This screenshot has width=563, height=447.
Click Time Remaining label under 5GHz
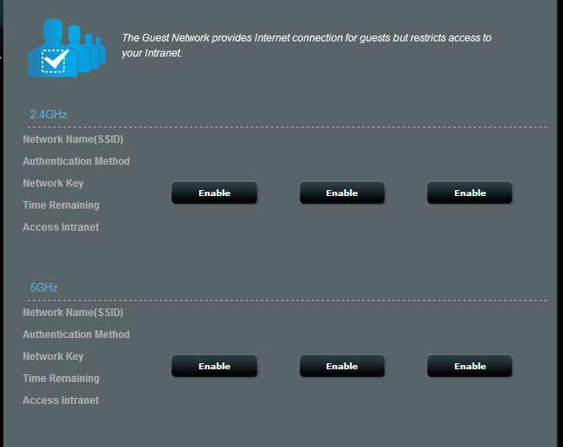point(61,379)
